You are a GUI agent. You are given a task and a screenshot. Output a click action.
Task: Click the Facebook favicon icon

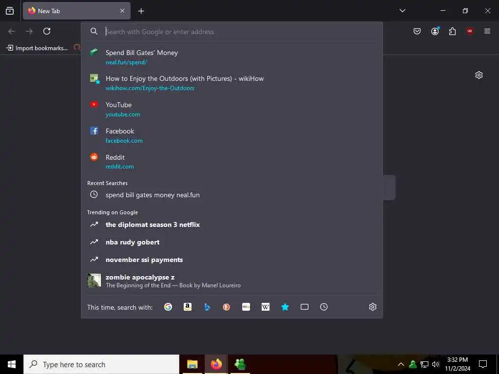(94, 131)
